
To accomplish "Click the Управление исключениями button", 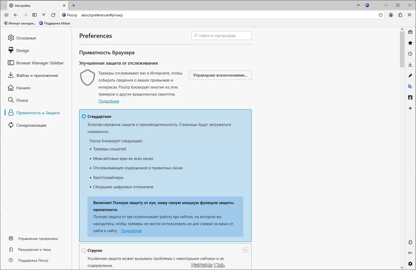I will [220, 75].
